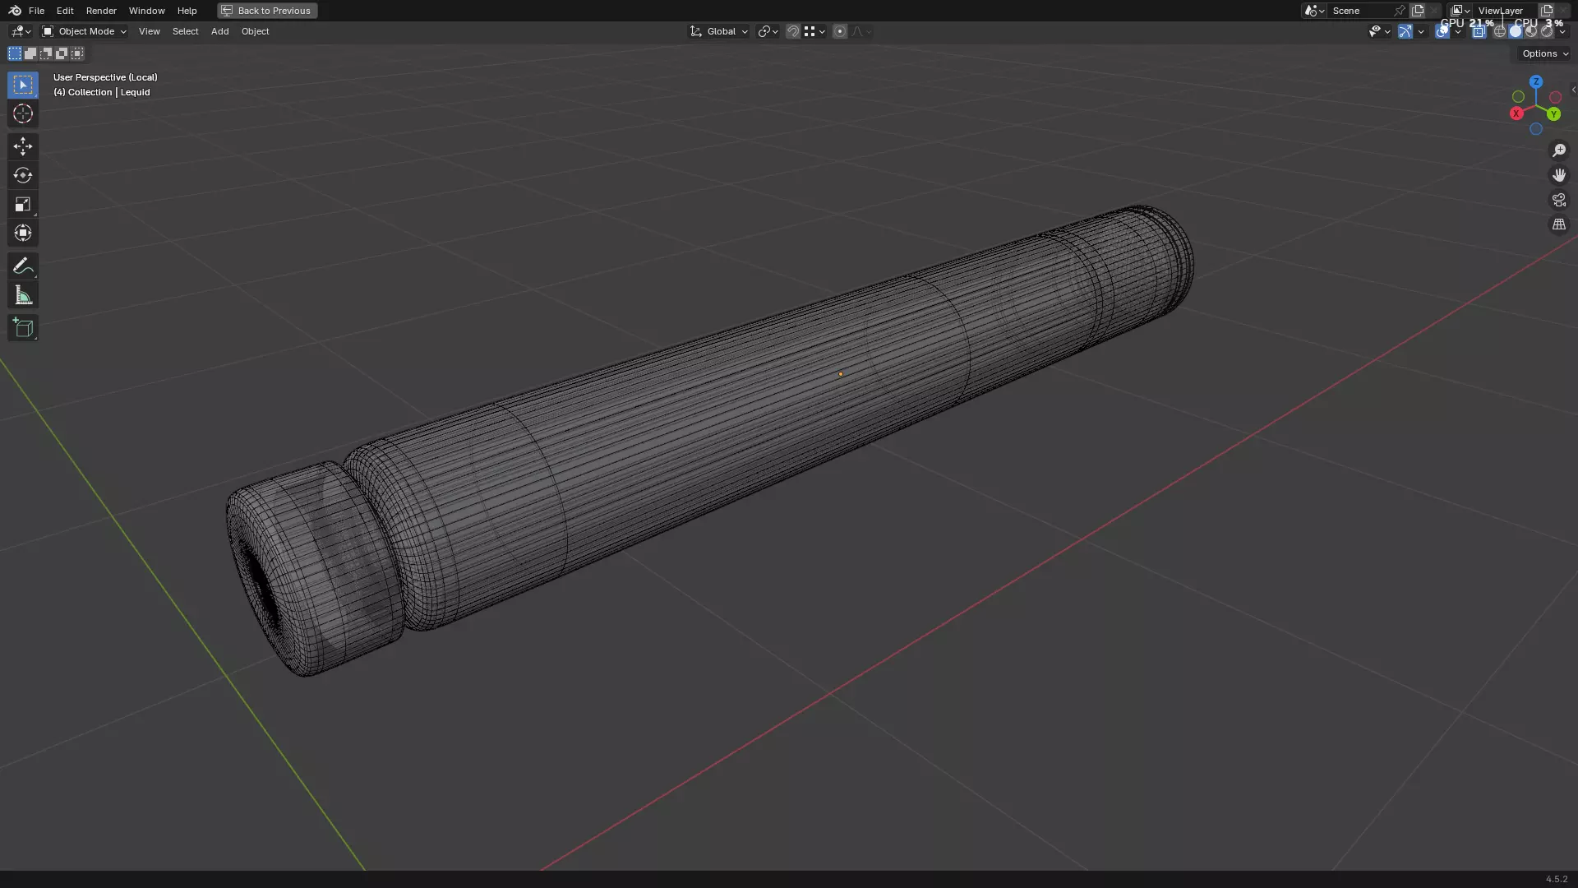
Task: Switch to orthographic view grid icon
Action: pos(1559,224)
